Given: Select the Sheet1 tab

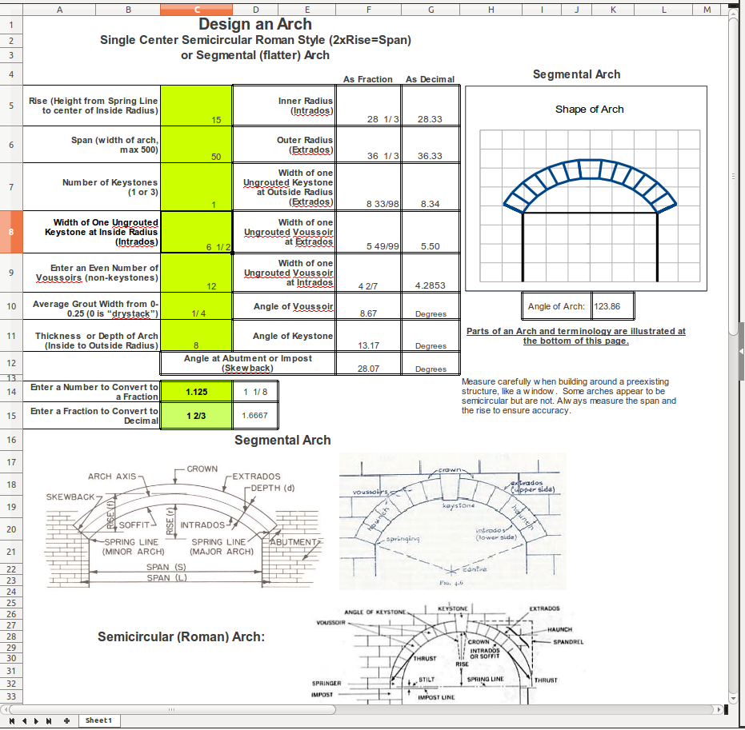Looking at the screenshot, I should [98, 720].
